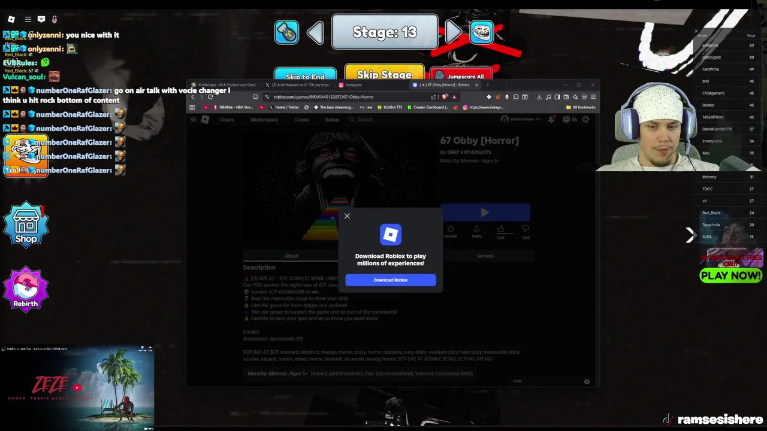Open the Creator Dashboard bookmark
The height and width of the screenshot is (431, 767).
pyautogui.click(x=428, y=108)
